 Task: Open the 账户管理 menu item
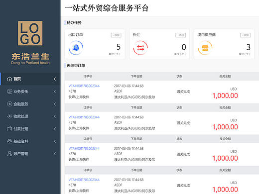[x=30, y=154]
